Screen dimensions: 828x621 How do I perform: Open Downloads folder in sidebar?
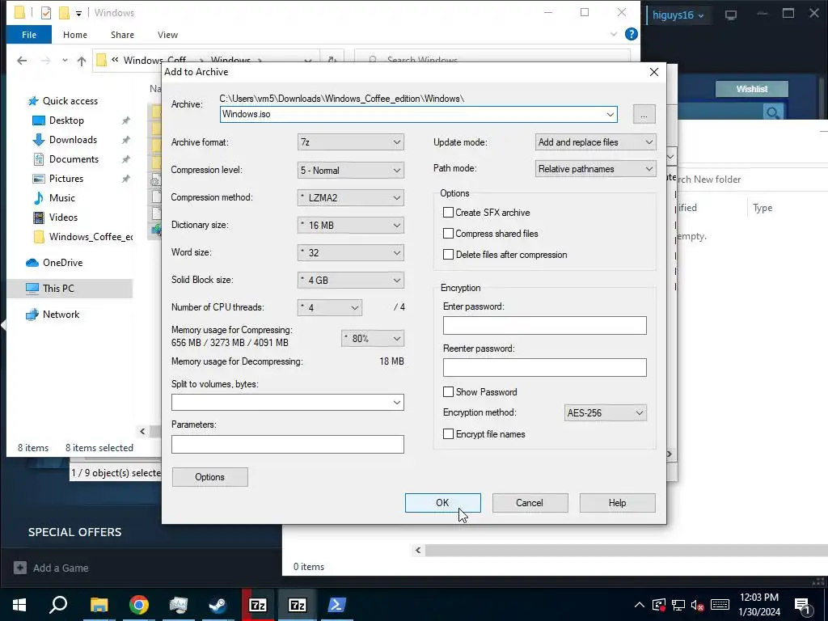point(73,140)
